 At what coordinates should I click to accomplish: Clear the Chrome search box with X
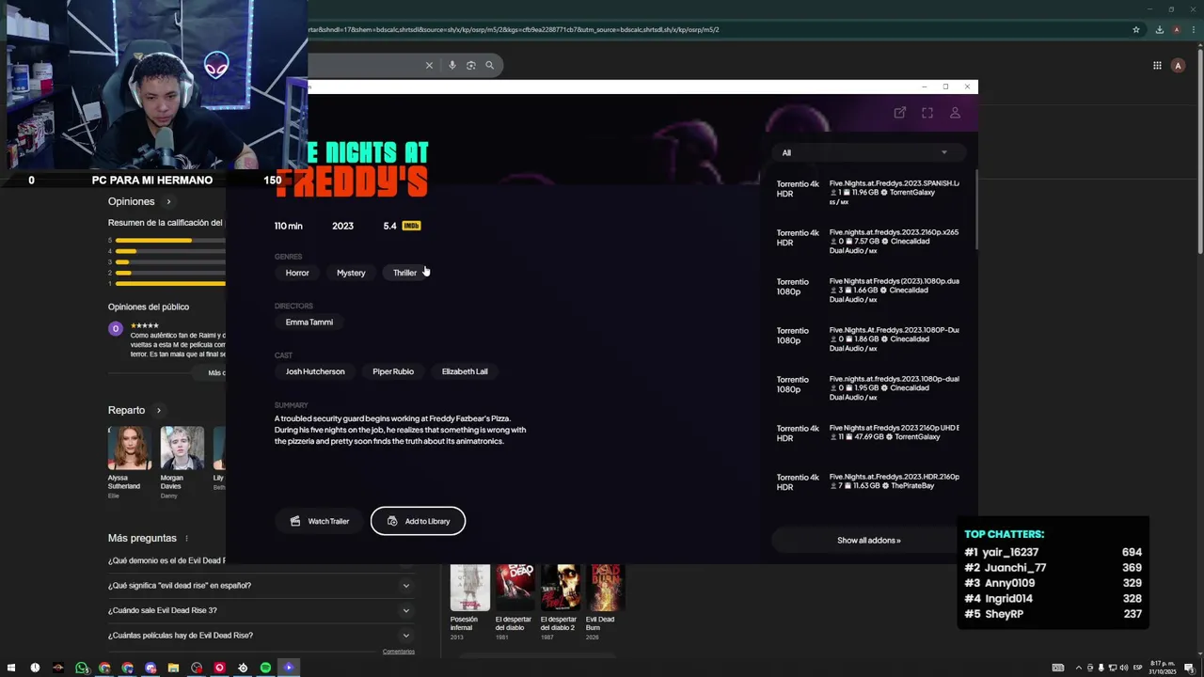[x=429, y=65]
